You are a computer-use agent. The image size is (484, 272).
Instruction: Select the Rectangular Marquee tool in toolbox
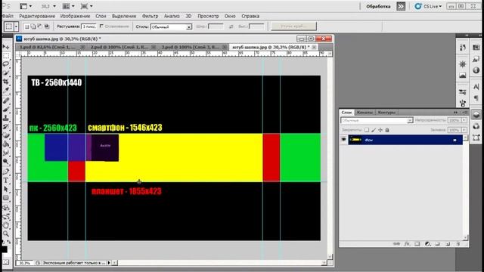point(6,55)
